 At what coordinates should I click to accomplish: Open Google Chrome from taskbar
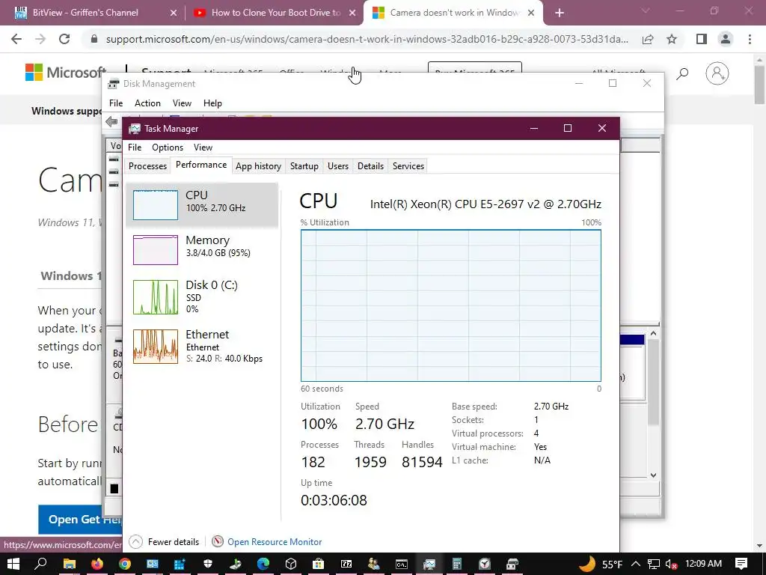pyautogui.click(x=125, y=564)
